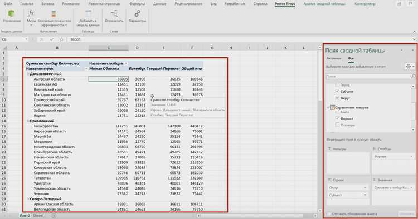Click the Твердый Переплет column header
Image resolution: width=418 pixels, height=219 pixels.
click(163, 68)
